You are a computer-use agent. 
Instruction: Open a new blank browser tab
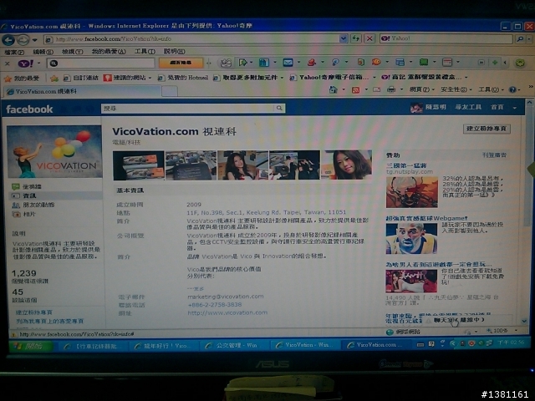pos(170,91)
